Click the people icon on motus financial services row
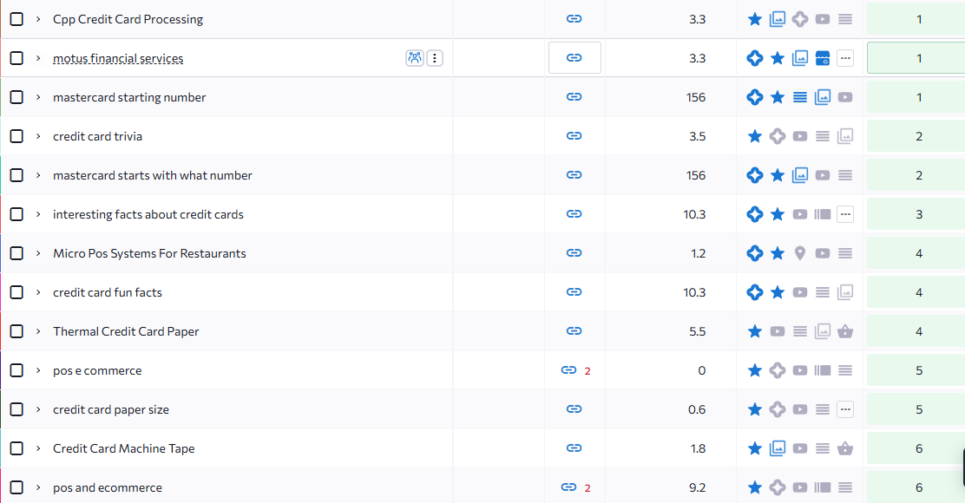The image size is (965, 503). [414, 57]
